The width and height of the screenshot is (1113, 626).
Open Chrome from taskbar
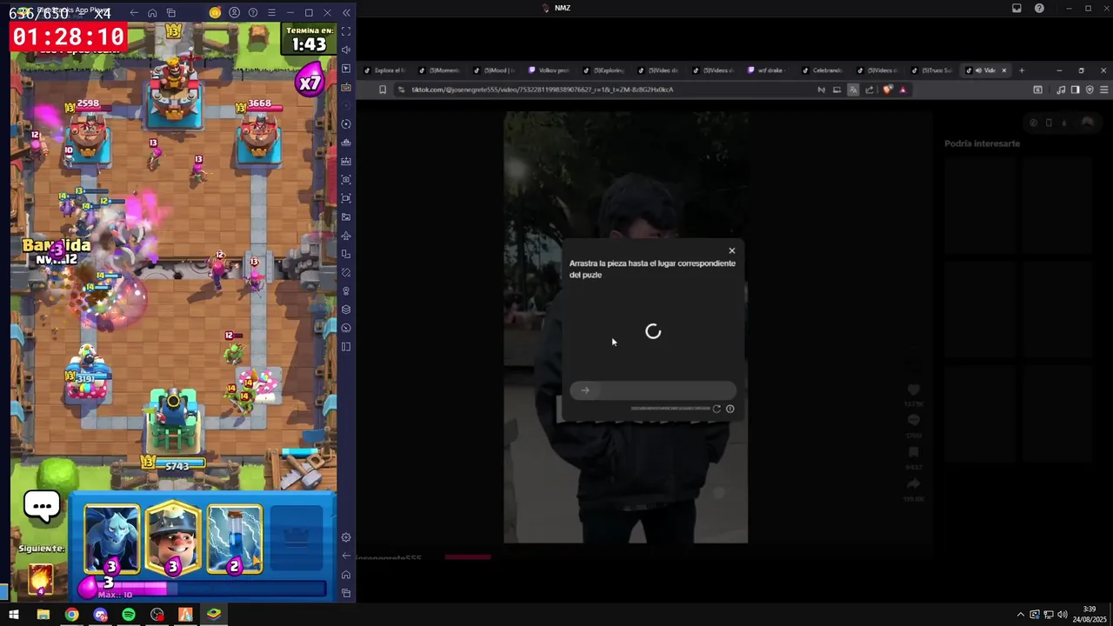(71, 615)
